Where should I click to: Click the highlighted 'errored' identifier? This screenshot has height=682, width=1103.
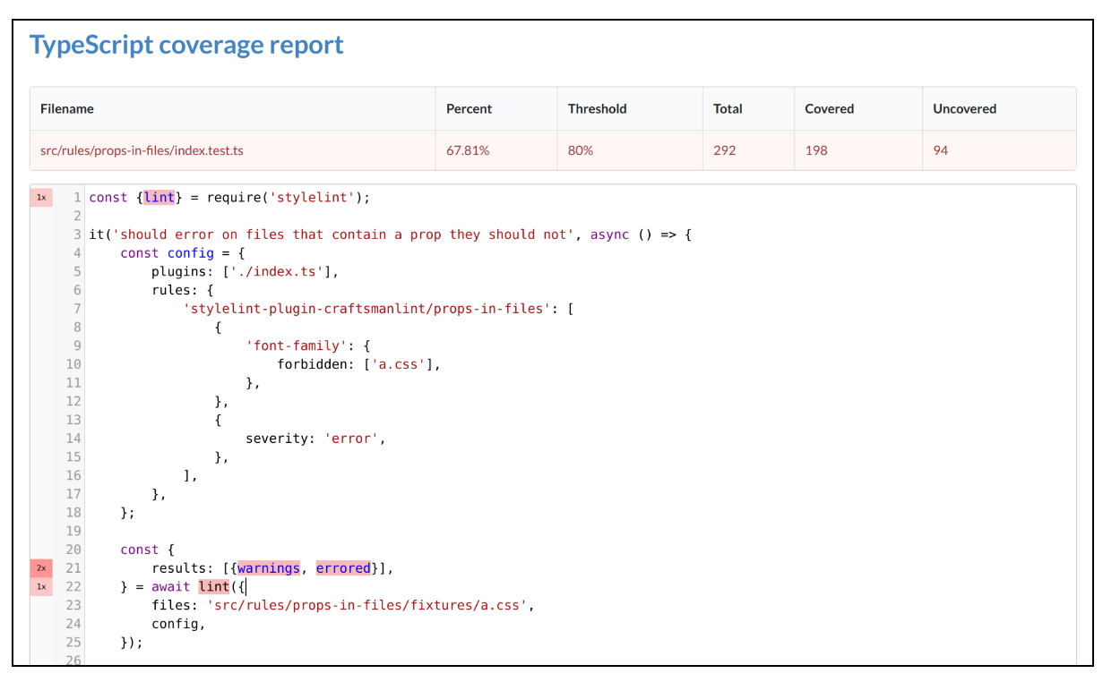click(x=343, y=568)
